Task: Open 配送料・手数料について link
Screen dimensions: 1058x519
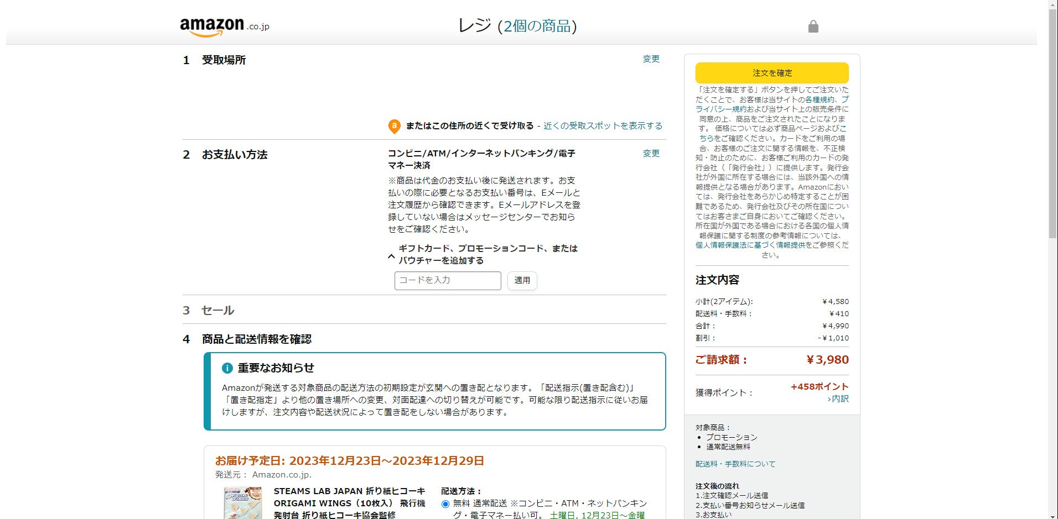Action: (x=735, y=464)
